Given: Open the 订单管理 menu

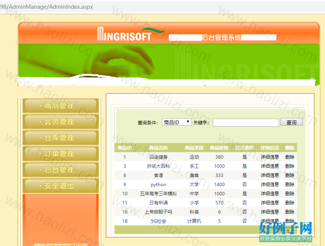Looking at the screenshot, I should coord(60,153).
